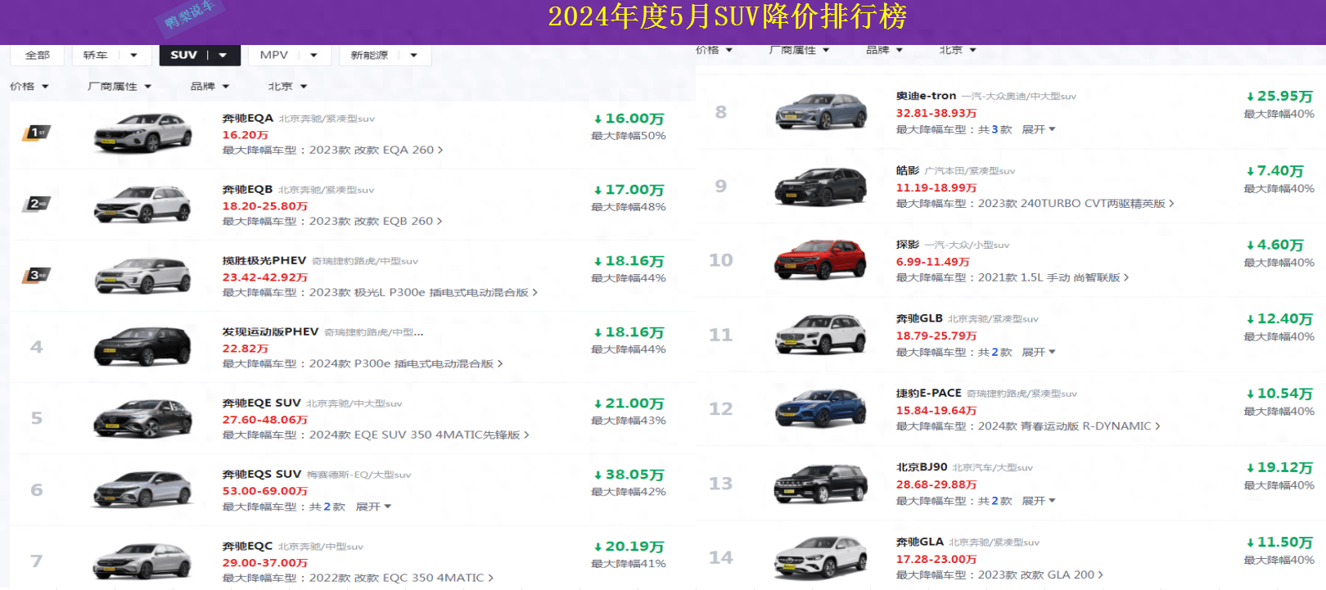Image resolution: width=1326 pixels, height=590 pixels.
Task: Open the 奔驰EQE SUV title link
Action: [x=262, y=403]
